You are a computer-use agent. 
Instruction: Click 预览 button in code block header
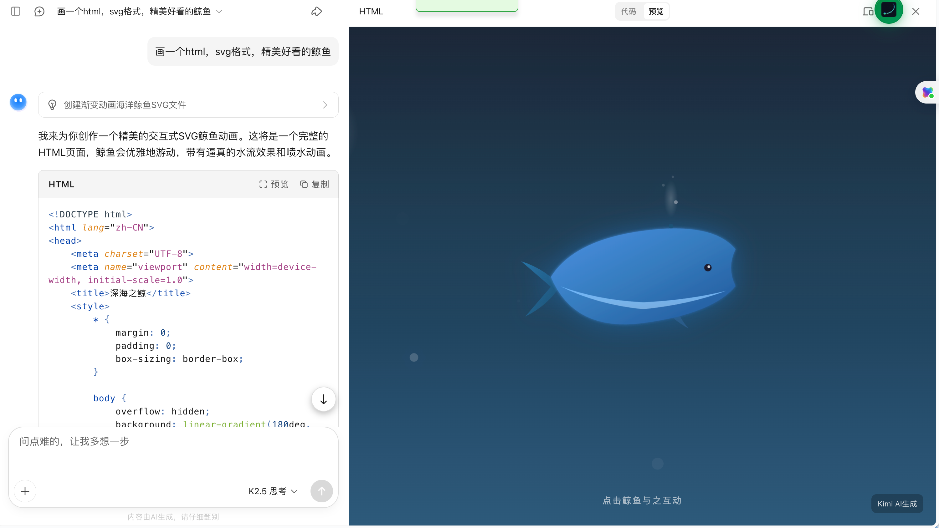pos(274,184)
